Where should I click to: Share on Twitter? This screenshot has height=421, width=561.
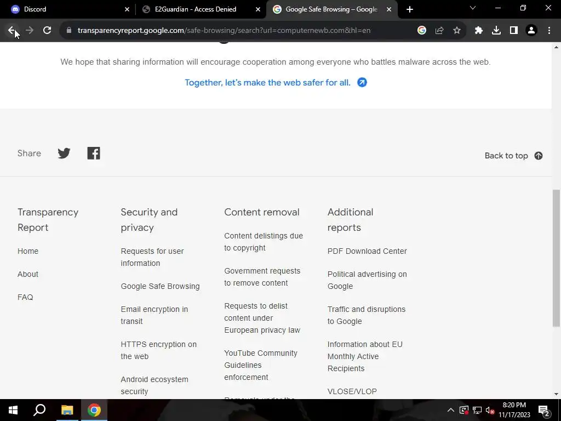[x=64, y=153]
